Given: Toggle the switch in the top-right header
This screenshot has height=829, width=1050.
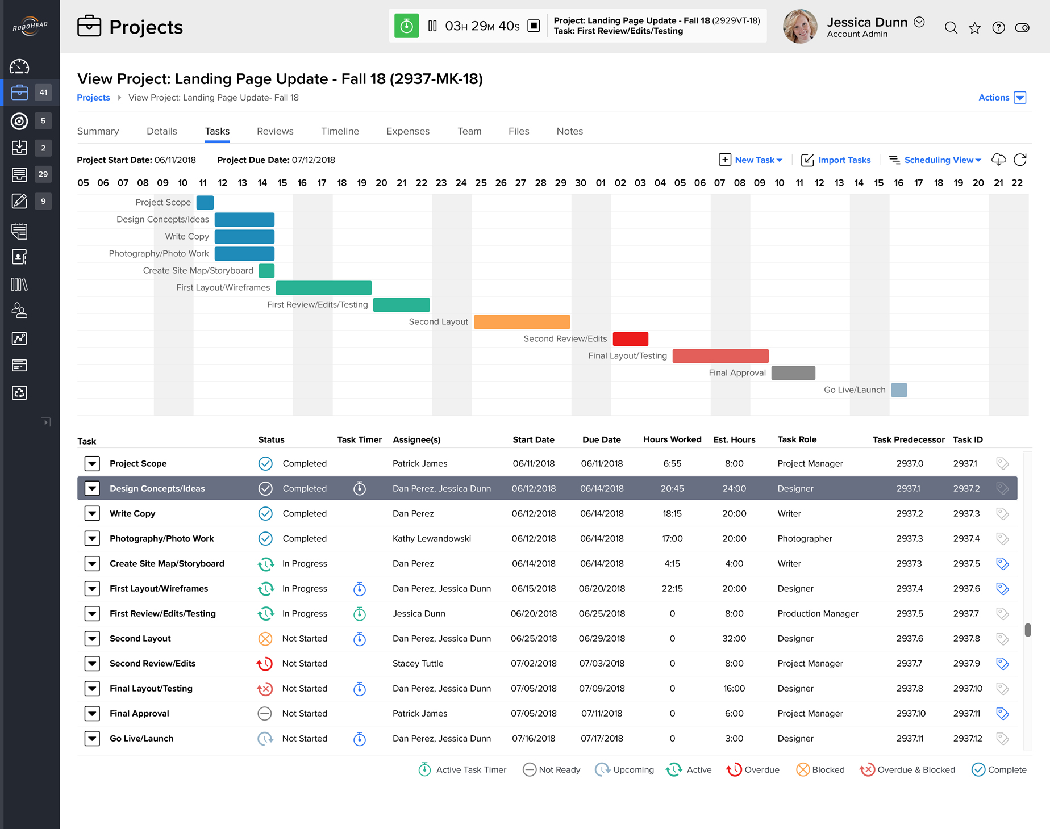Looking at the screenshot, I should (x=1022, y=27).
